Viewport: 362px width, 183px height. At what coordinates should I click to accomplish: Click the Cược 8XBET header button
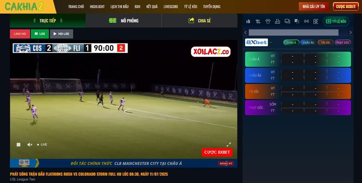tap(346, 6)
